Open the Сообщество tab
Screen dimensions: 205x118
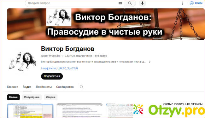point(65,87)
